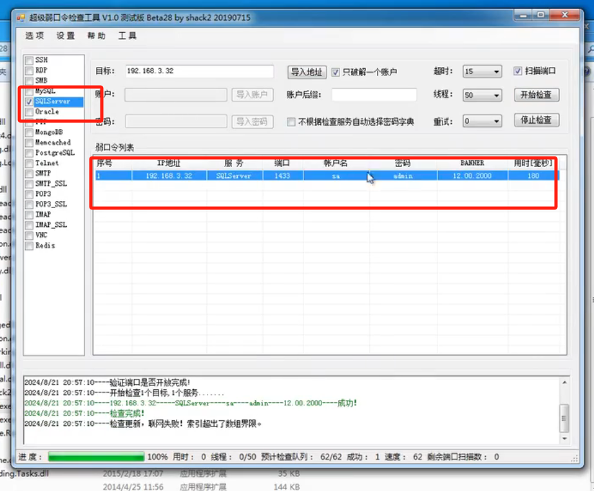Click the 密码 input field
594x491 pixels.
[x=176, y=122]
